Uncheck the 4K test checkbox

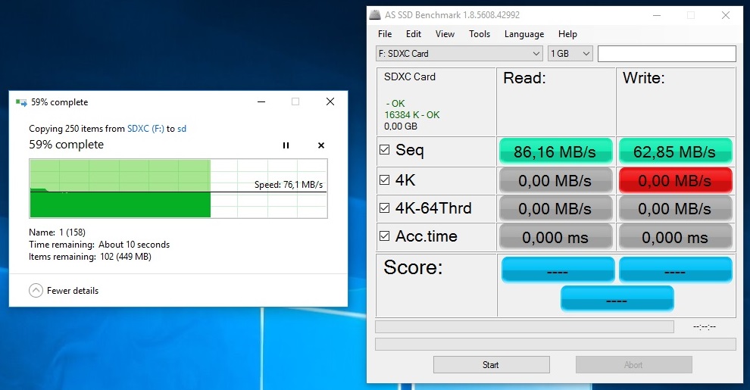click(385, 179)
